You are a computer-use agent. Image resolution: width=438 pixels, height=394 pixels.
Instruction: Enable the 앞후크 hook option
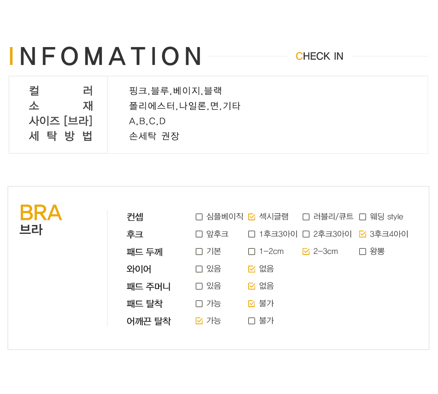coord(199,234)
